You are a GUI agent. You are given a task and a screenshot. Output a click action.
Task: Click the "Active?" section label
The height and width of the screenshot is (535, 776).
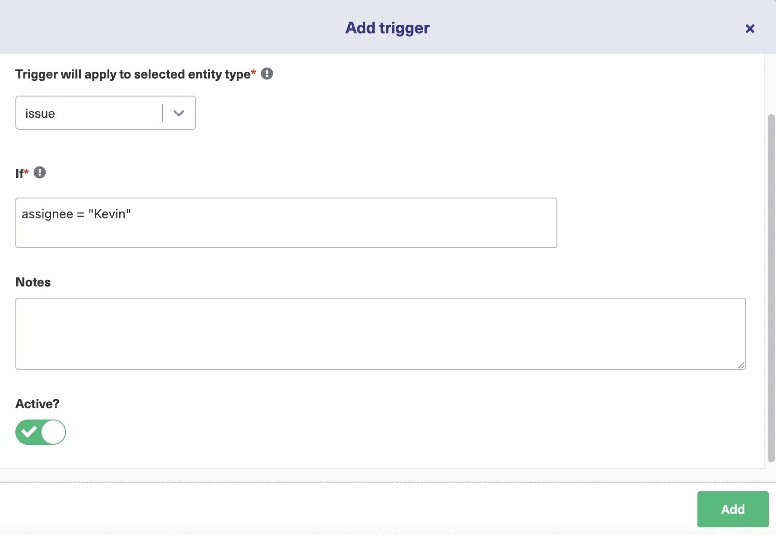click(x=37, y=404)
